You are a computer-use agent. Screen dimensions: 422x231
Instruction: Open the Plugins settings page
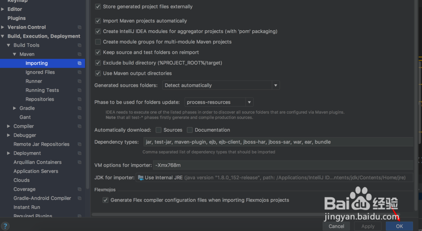click(16, 18)
